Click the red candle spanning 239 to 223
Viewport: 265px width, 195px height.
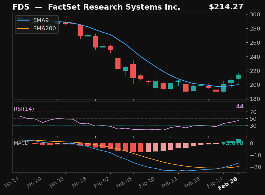point(118,63)
